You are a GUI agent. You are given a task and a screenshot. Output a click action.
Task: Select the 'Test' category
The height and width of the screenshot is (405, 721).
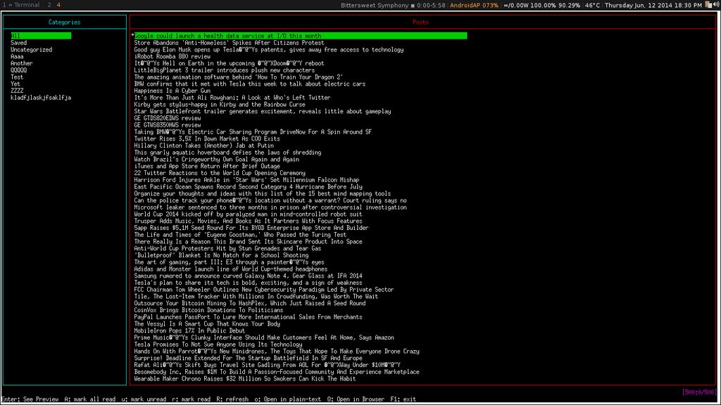coord(17,77)
